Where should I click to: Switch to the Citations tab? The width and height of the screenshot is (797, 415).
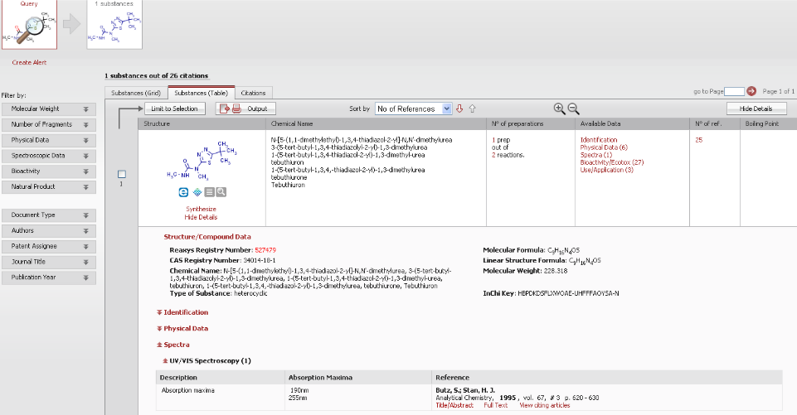[253, 93]
